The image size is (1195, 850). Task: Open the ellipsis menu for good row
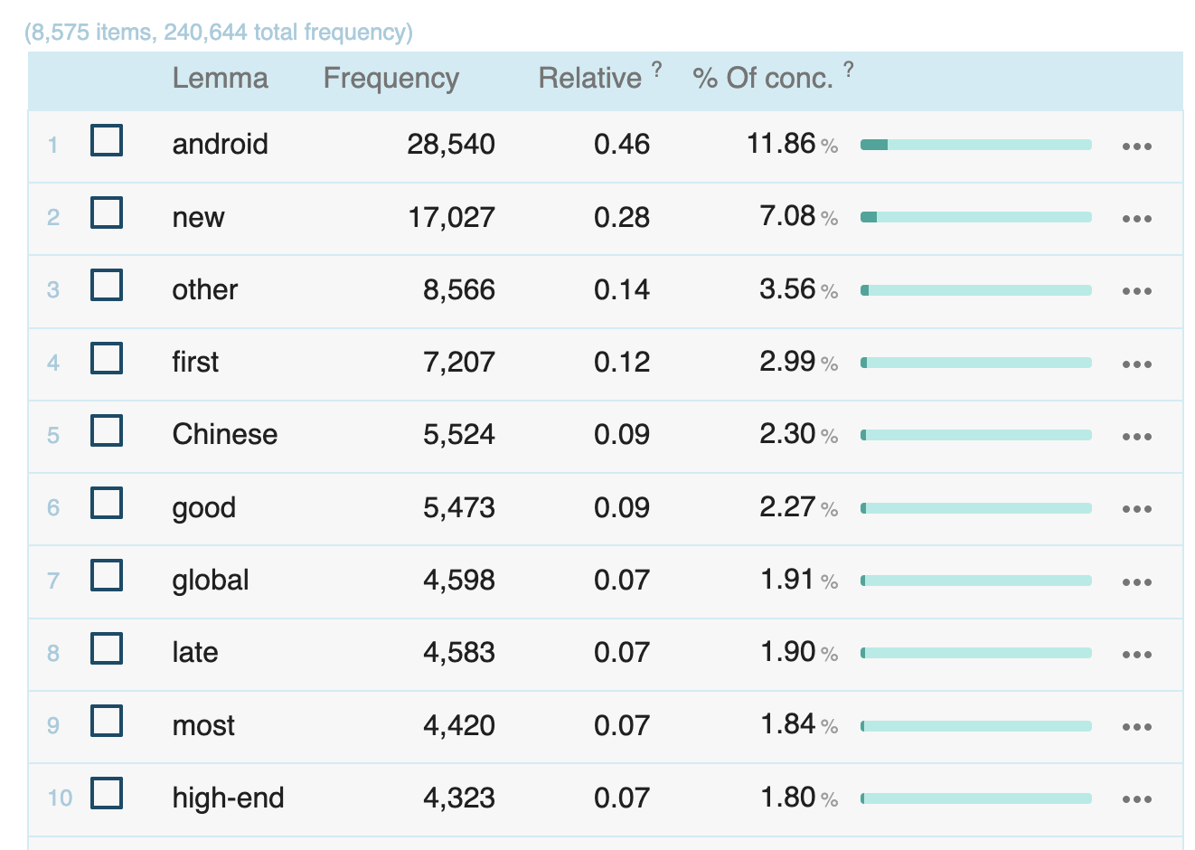(1136, 509)
